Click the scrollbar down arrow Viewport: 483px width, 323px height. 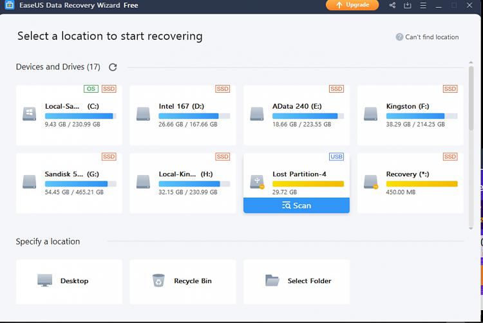coord(471,228)
